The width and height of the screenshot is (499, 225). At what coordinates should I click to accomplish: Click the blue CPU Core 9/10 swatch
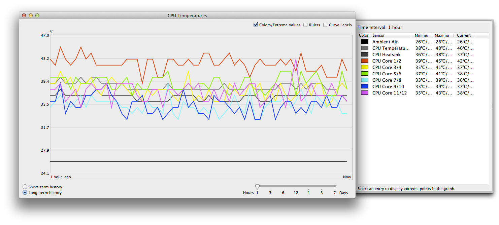tap(365, 86)
